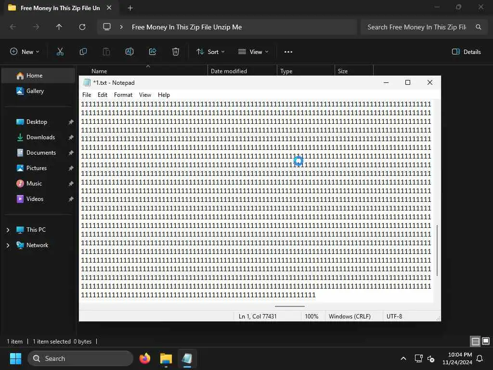Screen dimensions: 493x370
Task: Expand This PC in navigation pane
Action: pyautogui.click(x=8, y=230)
